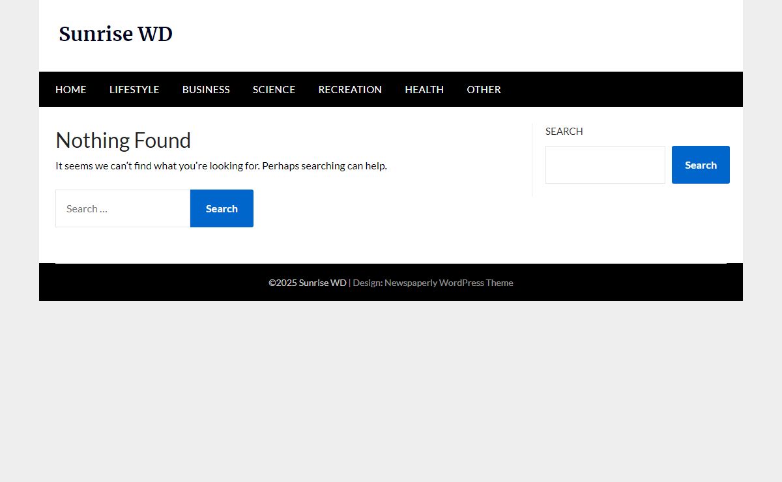Click the "Nothing Found" heading

(123, 141)
